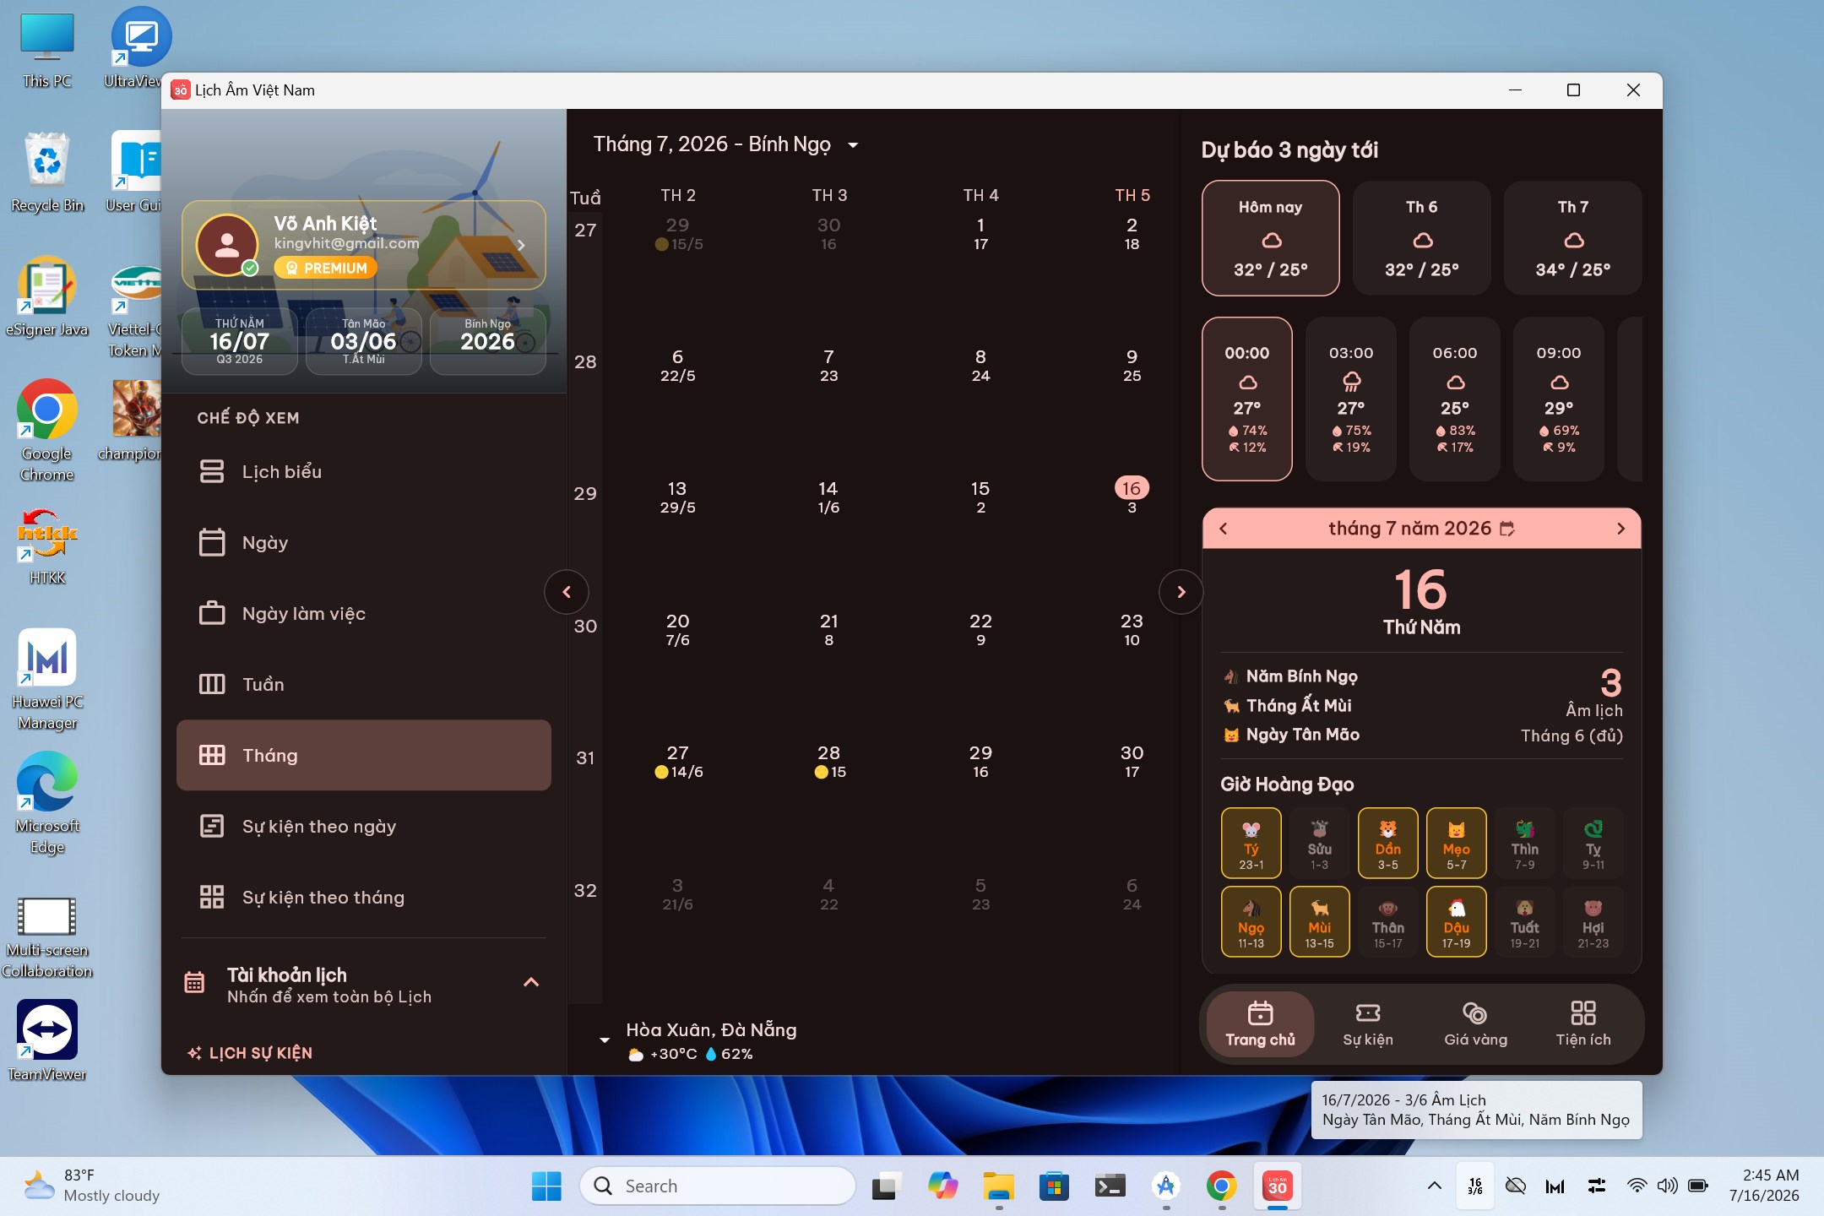Screen dimensions: 1824x1216
Task: Select the Mẹo 5-7 hour tile
Action: click(x=1456, y=843)
